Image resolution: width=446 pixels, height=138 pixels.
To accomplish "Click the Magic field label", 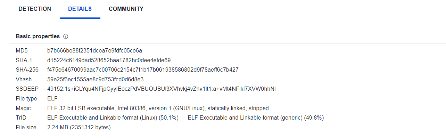I will click(x=23, y=108).
